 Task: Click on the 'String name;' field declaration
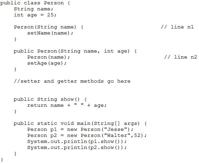point(33,9)
